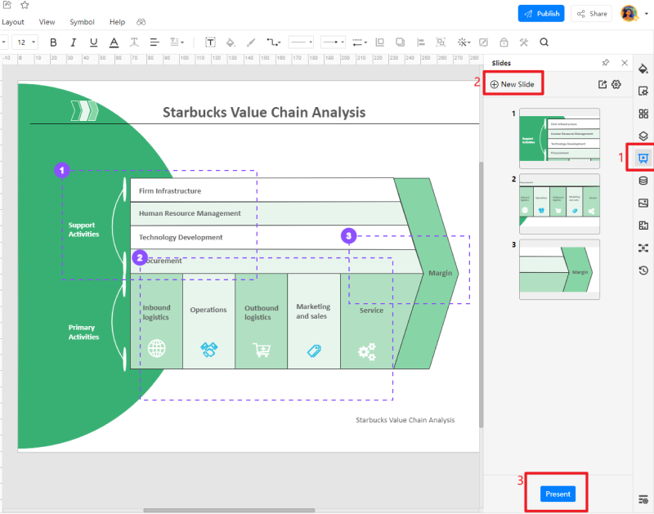Screen dimensions: 654x514
Task: Open the Layout menu
Action: point(13,22)
